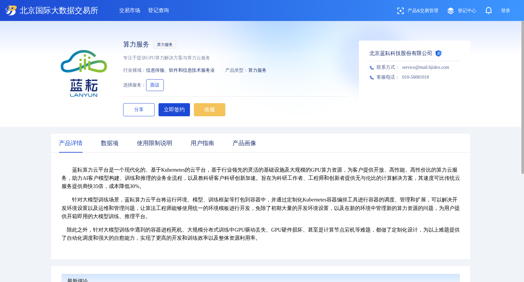Click the 算力服务 product title heading
Viewport: 524px width, 282px height.
pos(136,45)
